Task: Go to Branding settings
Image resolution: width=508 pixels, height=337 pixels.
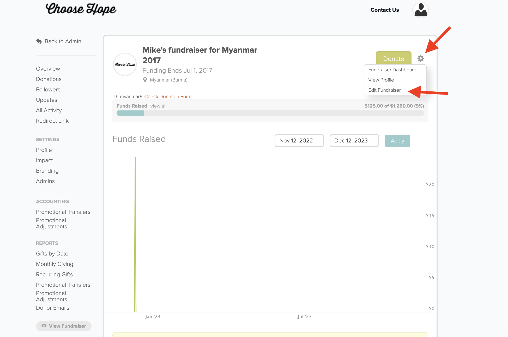Action: point(47,171)
